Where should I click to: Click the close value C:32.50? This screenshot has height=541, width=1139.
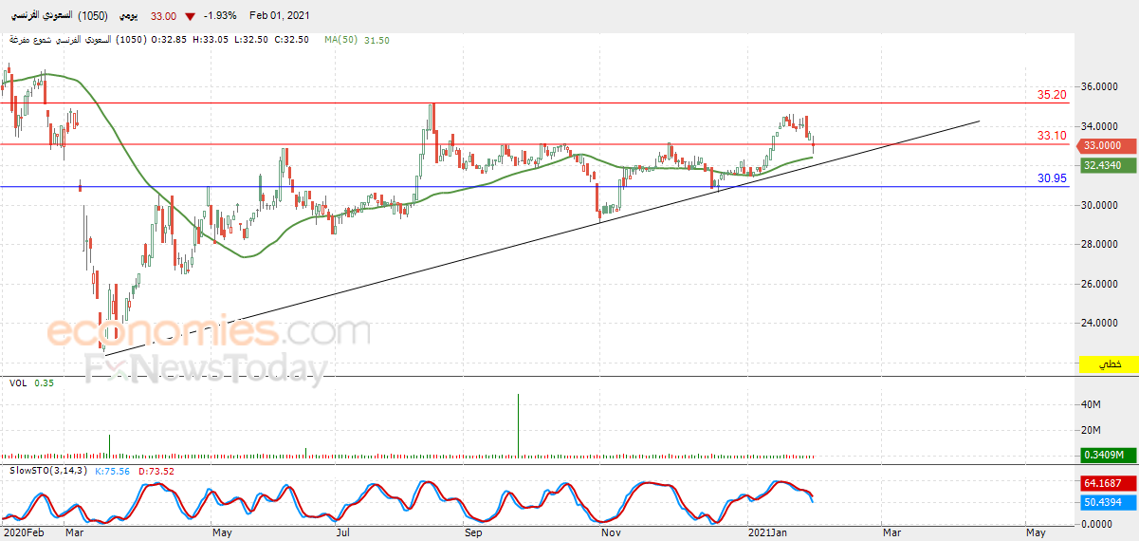[x=290, y=40]
